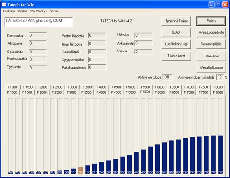Click the Tatech window title bar icon
The height and width of the screenshot is (178, 230).
point(4,5)
